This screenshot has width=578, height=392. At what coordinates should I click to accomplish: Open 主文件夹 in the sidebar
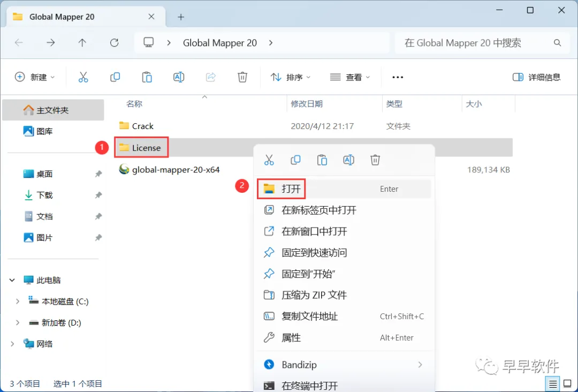point(52,110)
